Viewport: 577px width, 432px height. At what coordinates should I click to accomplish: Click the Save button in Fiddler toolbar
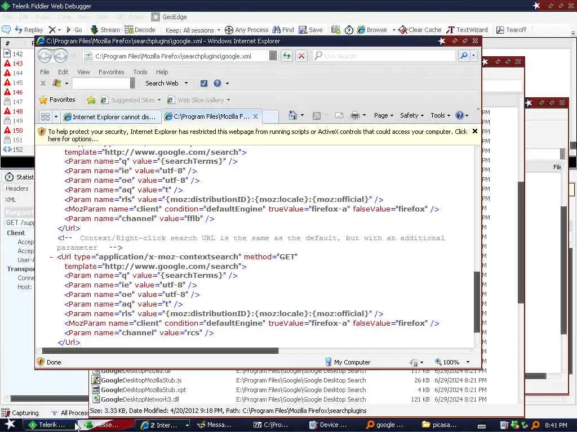pos(310,30)
